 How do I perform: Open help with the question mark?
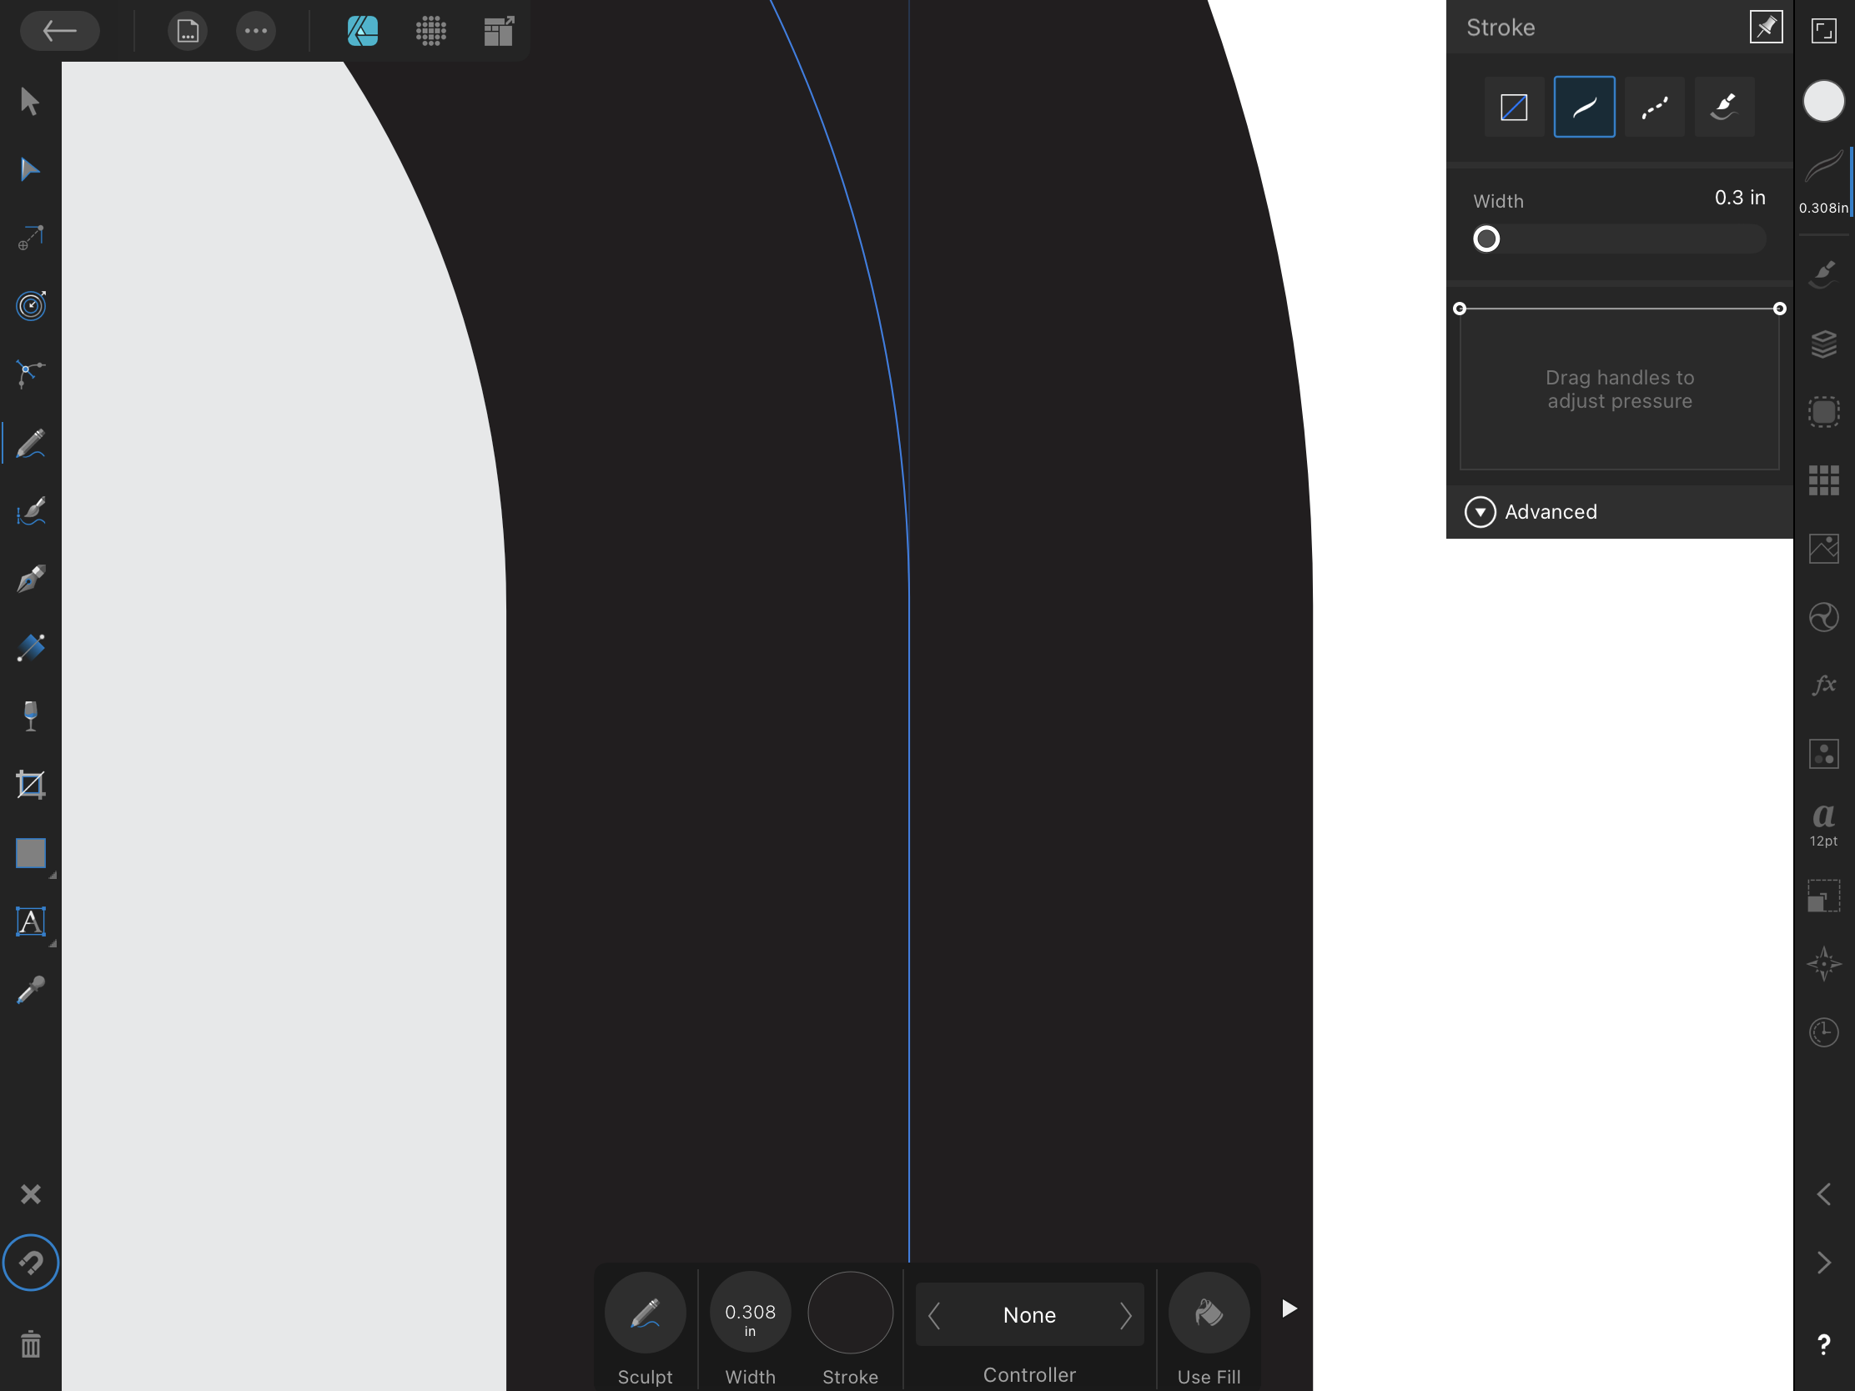point(1824,1345)
